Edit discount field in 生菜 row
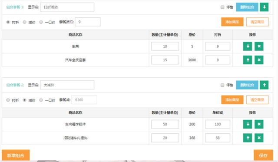Image resolution: width=278 pixels, height=162 pixels. pos(218,46)
